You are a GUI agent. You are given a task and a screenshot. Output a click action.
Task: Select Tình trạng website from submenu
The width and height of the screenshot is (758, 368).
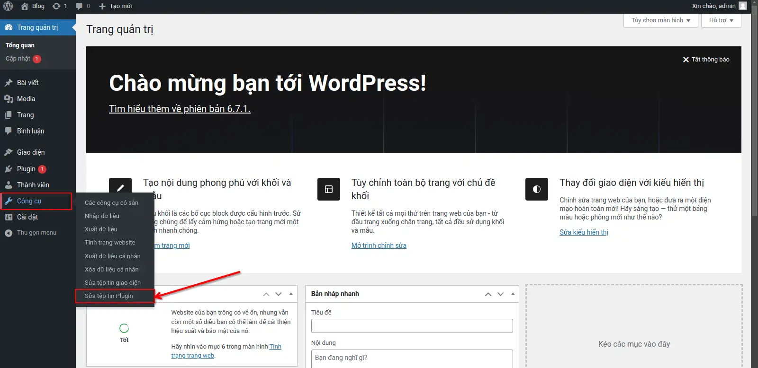point(110,243)
